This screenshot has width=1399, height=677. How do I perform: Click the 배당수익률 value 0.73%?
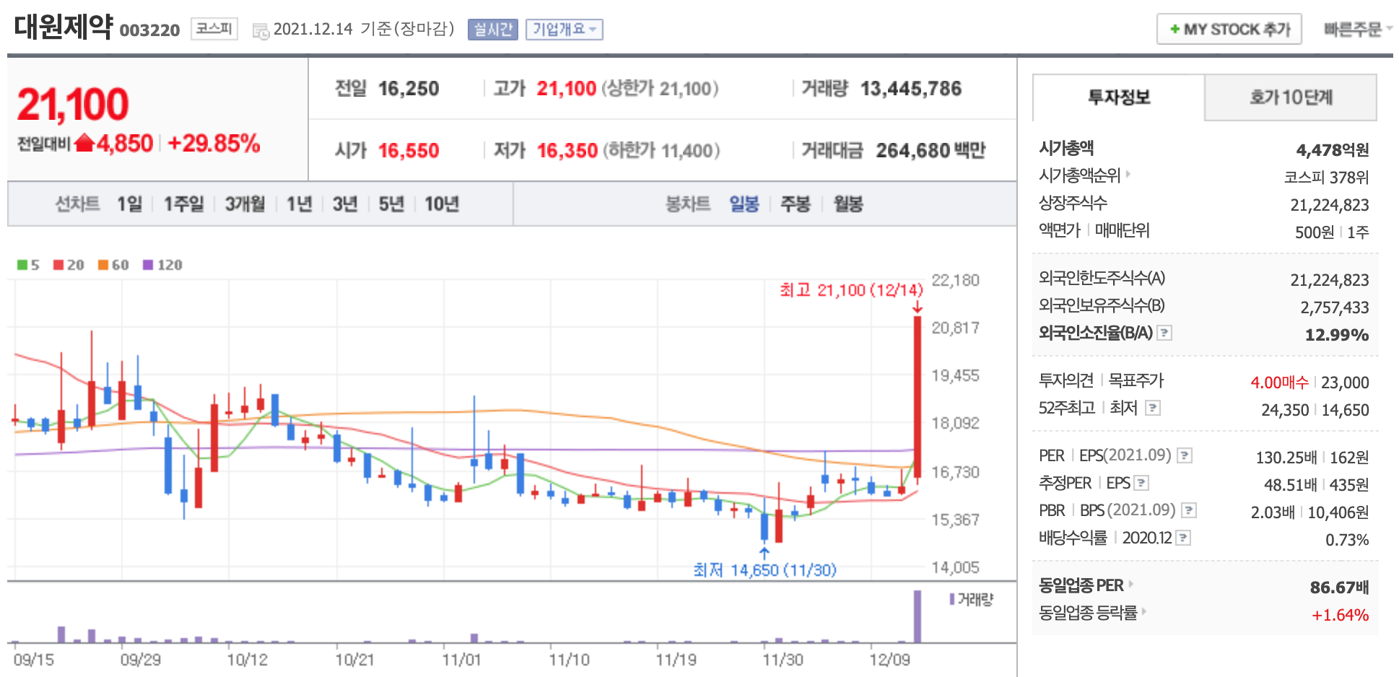[x=1347, y=540]
